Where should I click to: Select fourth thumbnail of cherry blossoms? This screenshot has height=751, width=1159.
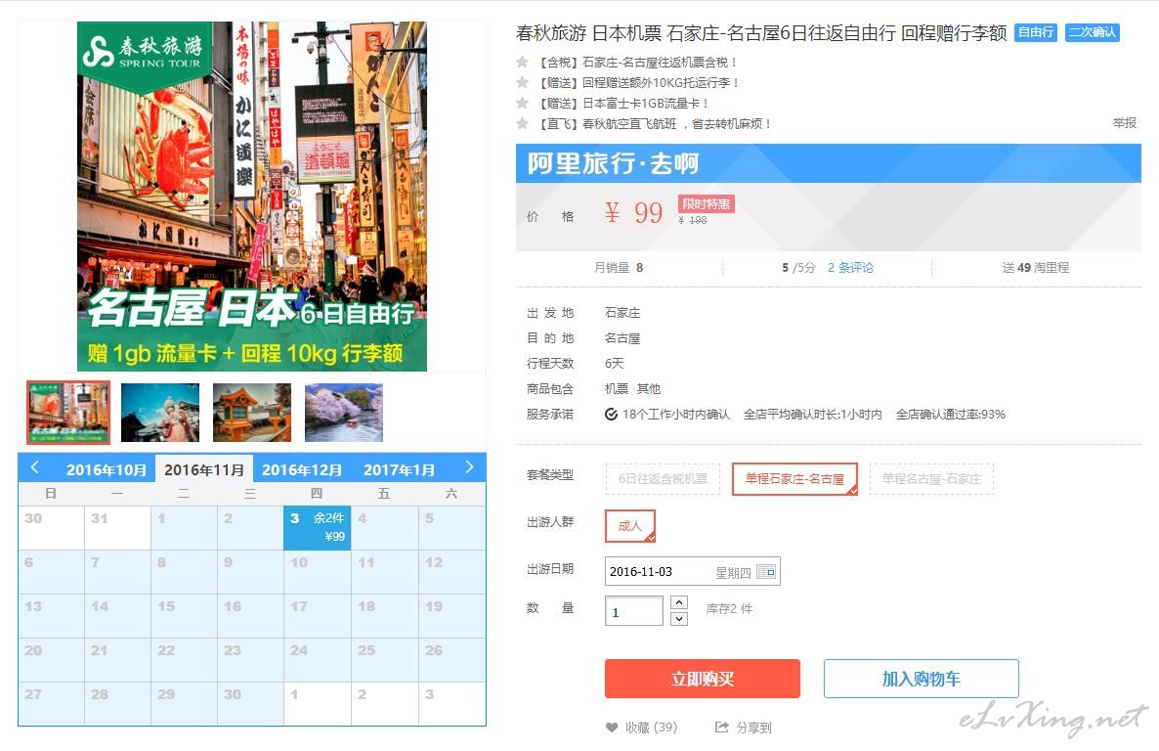coord(344,413)
